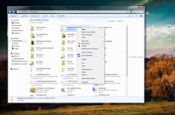Image resolution: width=175 pixels, height=115 pixels.
Task: Open the view options dropdown arrow
Action: pyautogui.click(x=133, y=16)
